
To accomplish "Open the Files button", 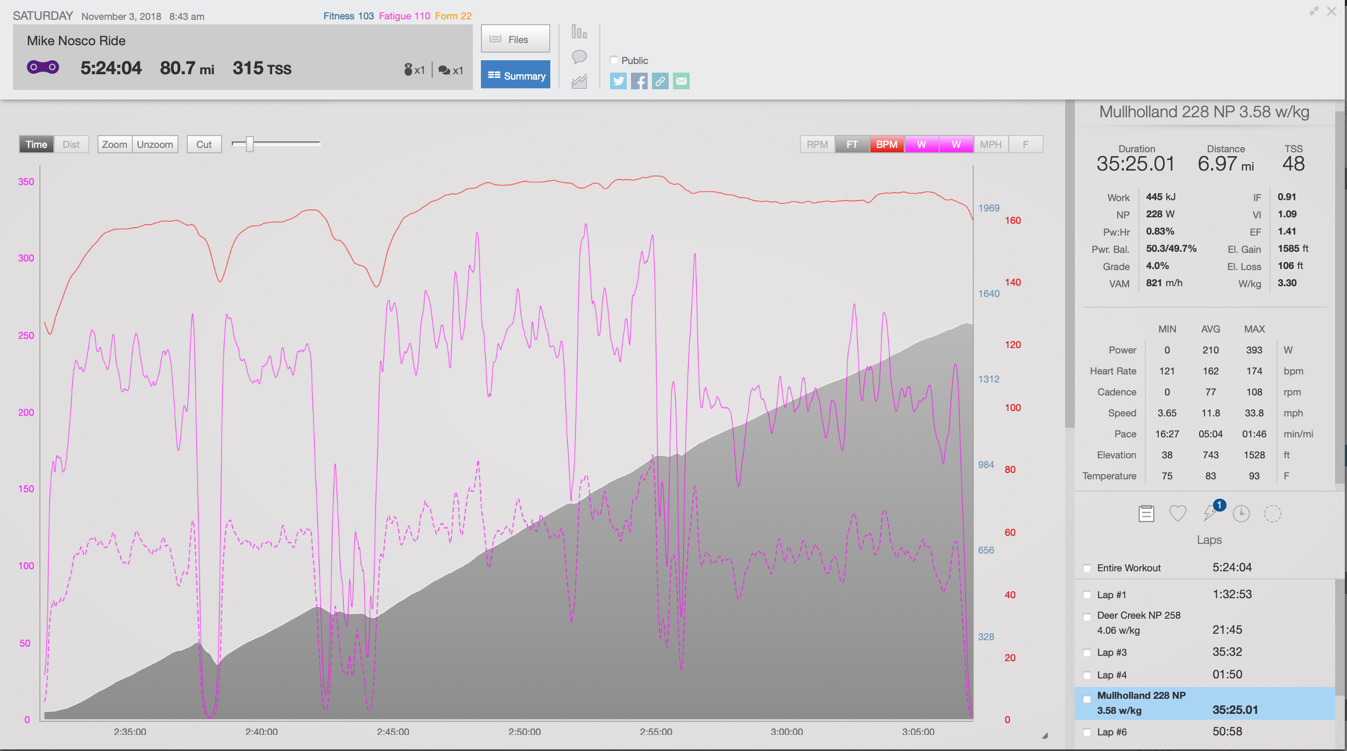I will [515, 39].
